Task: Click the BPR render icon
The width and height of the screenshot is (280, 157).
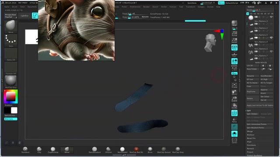Action: click(234, 23)
